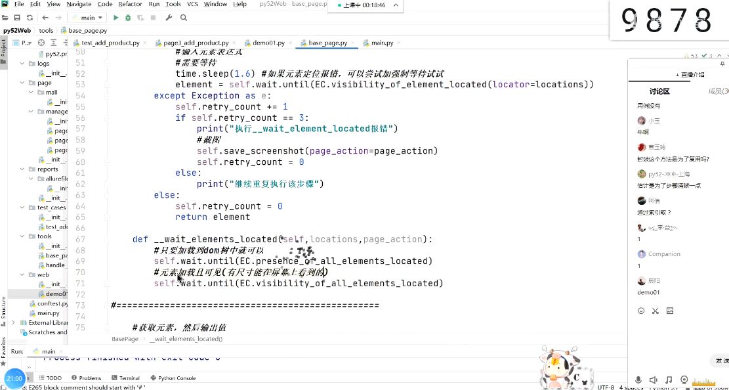This screenshot has width=729, height=390.
Task: Toggle the speaker volume icon in live panel
Action: [x=654, y=380]
